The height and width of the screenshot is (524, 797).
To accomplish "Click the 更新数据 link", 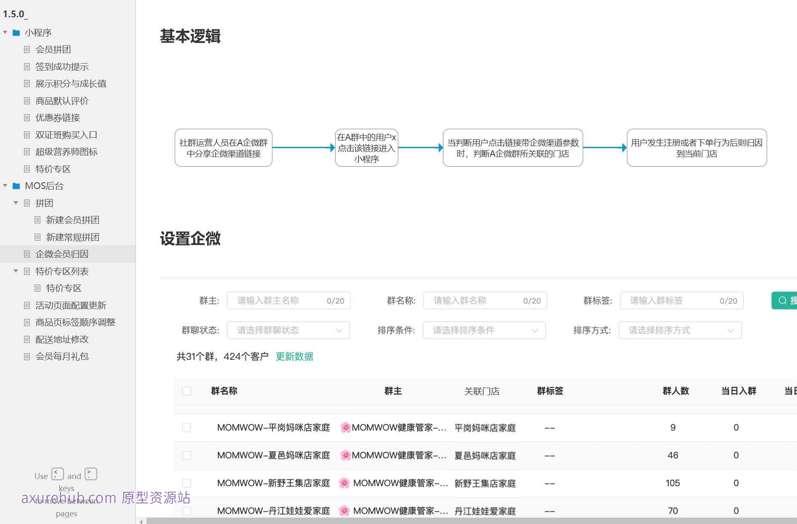I will [294, 356].
